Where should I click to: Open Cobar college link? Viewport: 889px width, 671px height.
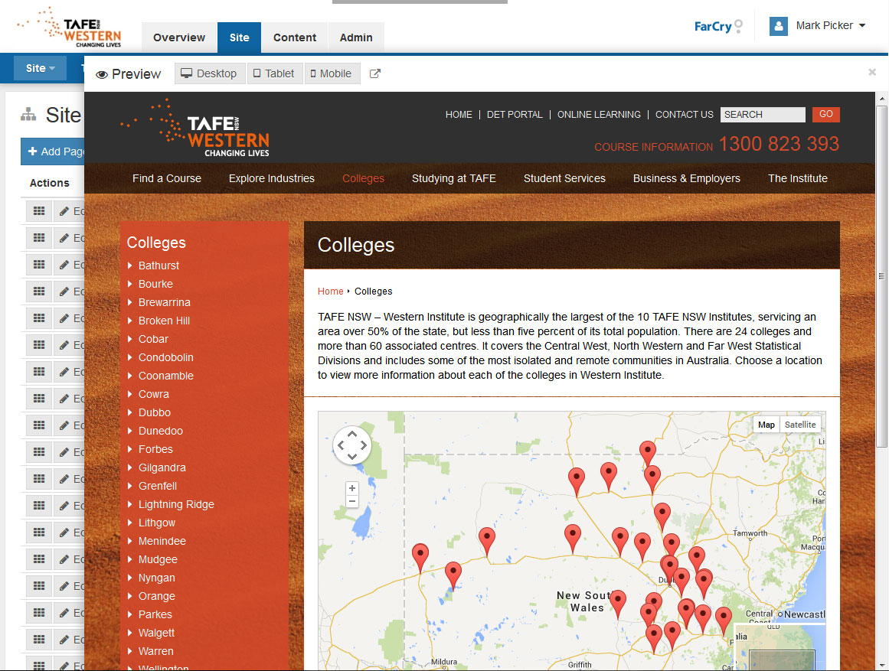[x=153, y=339]
